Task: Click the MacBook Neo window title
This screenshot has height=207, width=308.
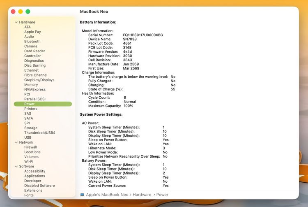Action: tap(94, 12)
